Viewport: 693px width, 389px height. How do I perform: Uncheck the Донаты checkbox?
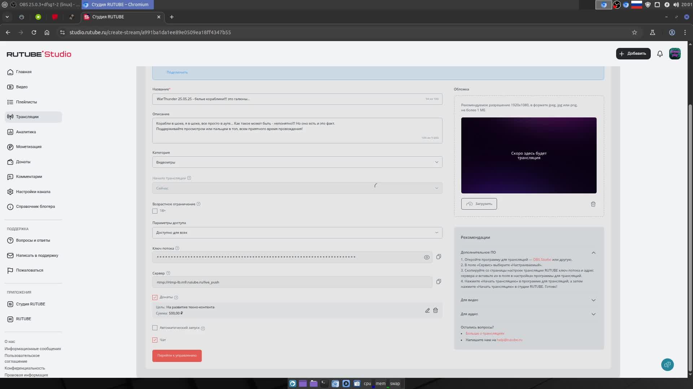155,298
